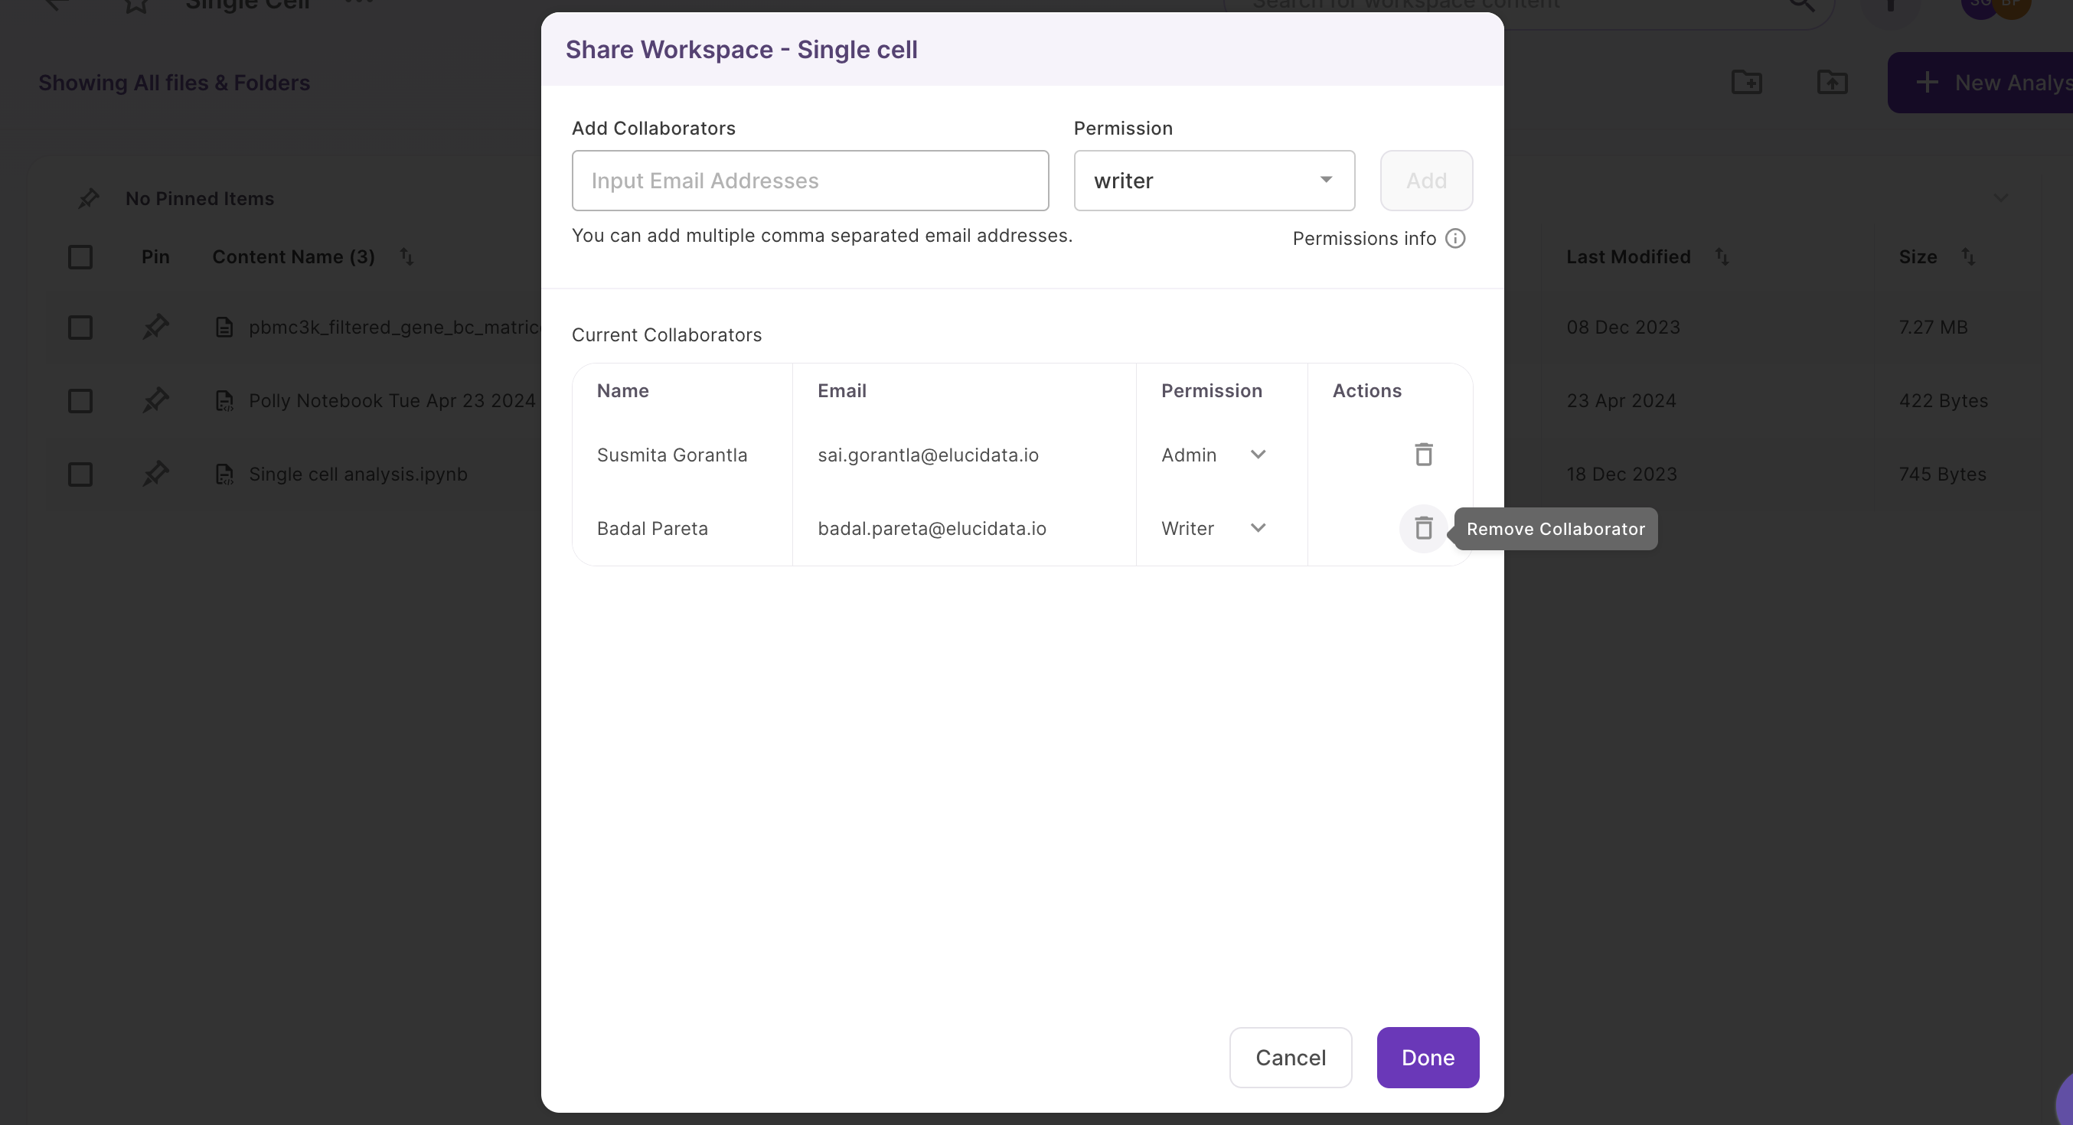The image size is (2073, 1125).
Task: Click the Showing All files & Folders label
Action: tap(174, 82)
